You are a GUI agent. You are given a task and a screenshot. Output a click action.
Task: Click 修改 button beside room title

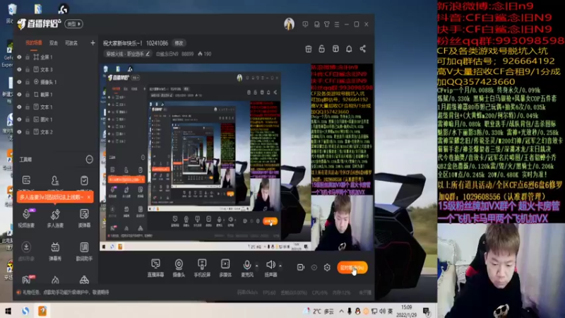point(179,43)
